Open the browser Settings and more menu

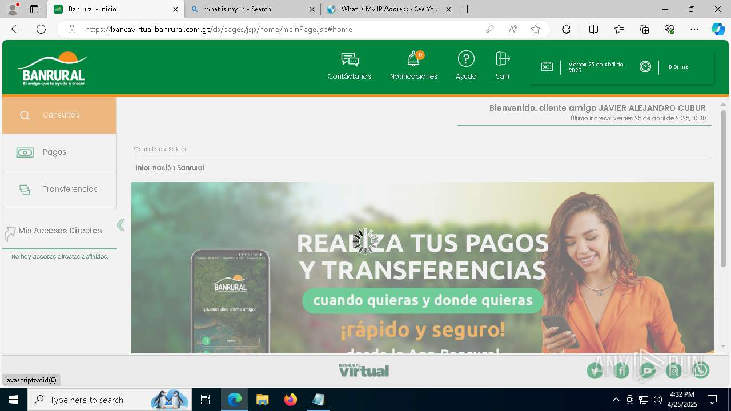[x=694, y=29]
